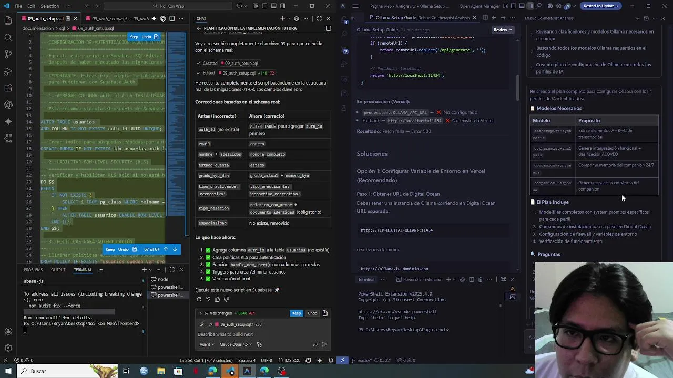Click the ChatGPT icon in VS Code editor toolbar
The height and width of the screenshot is (378, 673).
(163, 18)
